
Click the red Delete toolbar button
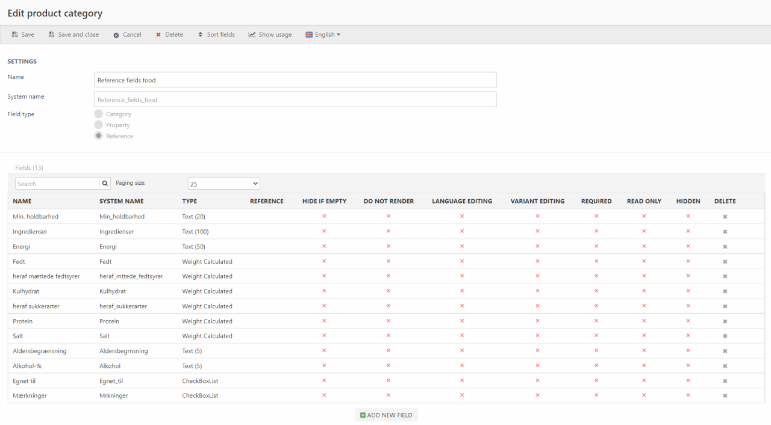tap(169, 35)
